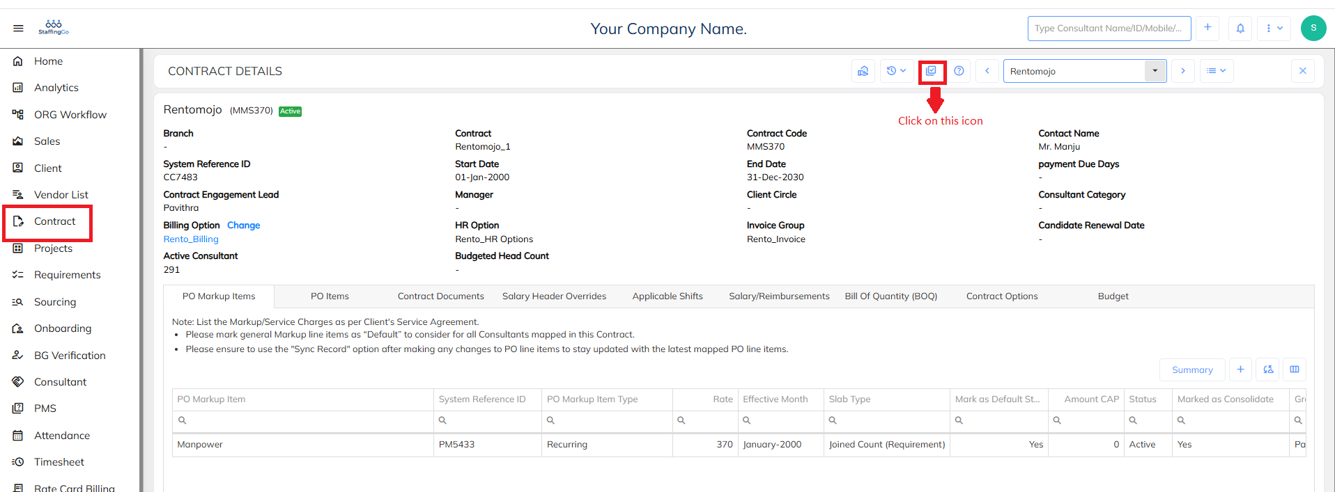Screen dimensions: 1335x492
Task: Click the January-2000 effective month cell
Action: (x=781, y=445)
